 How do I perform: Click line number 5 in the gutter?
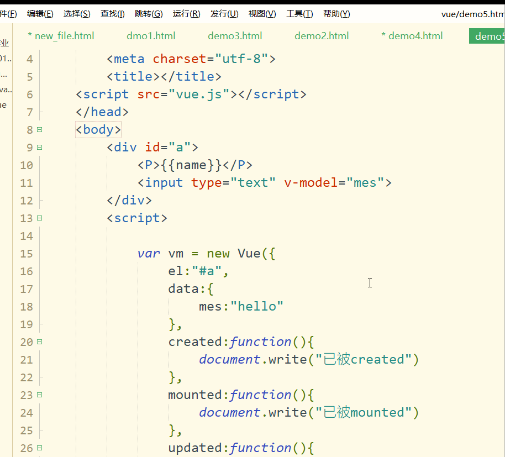(30, 77)
